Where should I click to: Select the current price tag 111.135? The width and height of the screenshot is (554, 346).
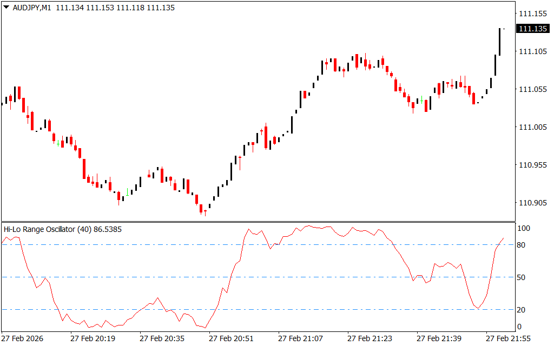click(x=533, y=29)
